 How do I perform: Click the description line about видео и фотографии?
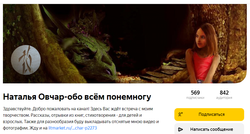click(x=81, y=121)
